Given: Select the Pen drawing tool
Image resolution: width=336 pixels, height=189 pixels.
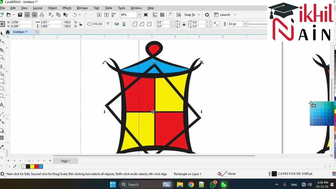Looking at the screenshot, I should (2, 66).
